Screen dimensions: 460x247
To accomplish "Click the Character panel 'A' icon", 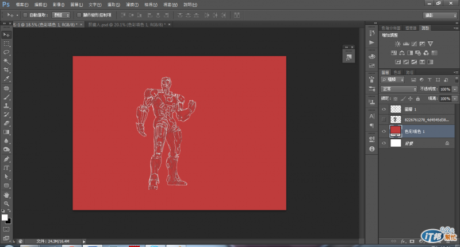I will point(371,116).
